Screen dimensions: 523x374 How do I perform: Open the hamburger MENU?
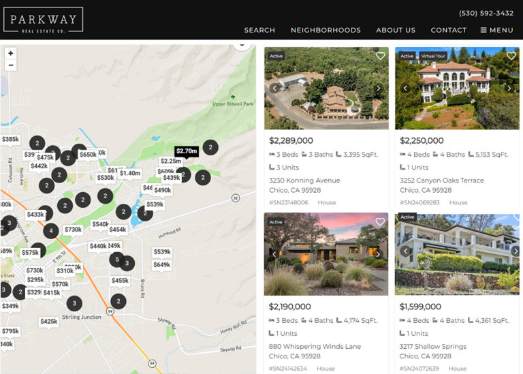click(496, 30)
